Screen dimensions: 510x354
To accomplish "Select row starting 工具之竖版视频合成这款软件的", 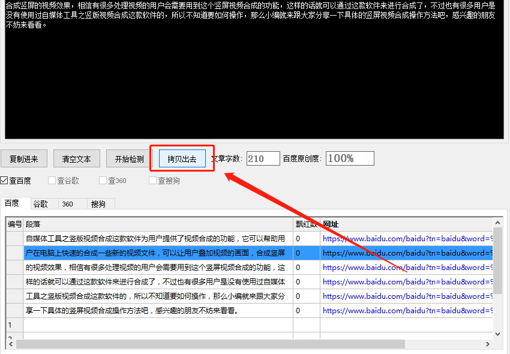I will click(158, 296).
